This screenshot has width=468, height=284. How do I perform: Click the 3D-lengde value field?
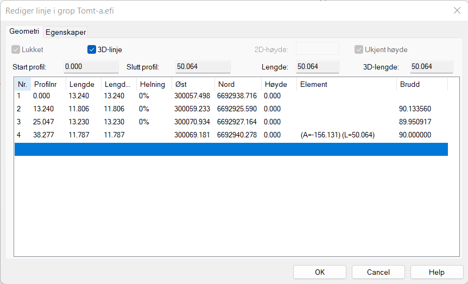pos(431,67)
